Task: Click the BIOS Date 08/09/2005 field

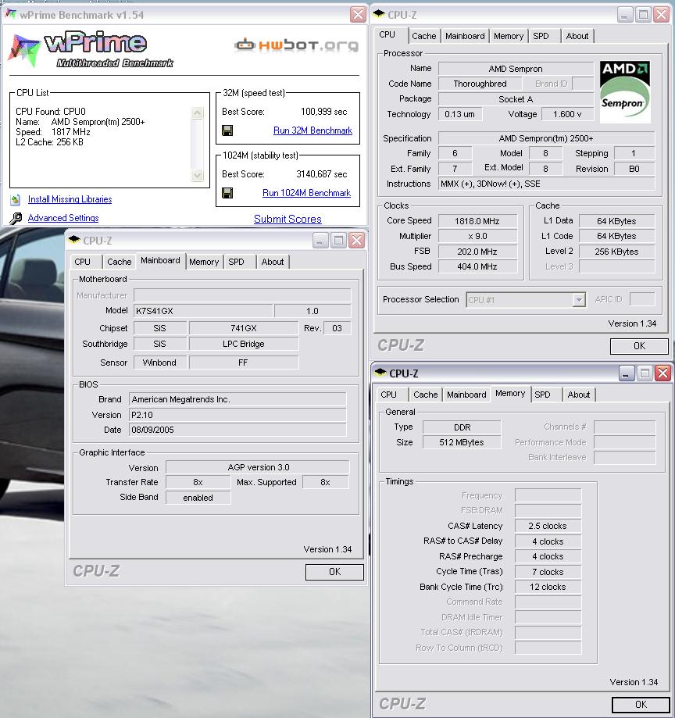Action: coord(237,430)
